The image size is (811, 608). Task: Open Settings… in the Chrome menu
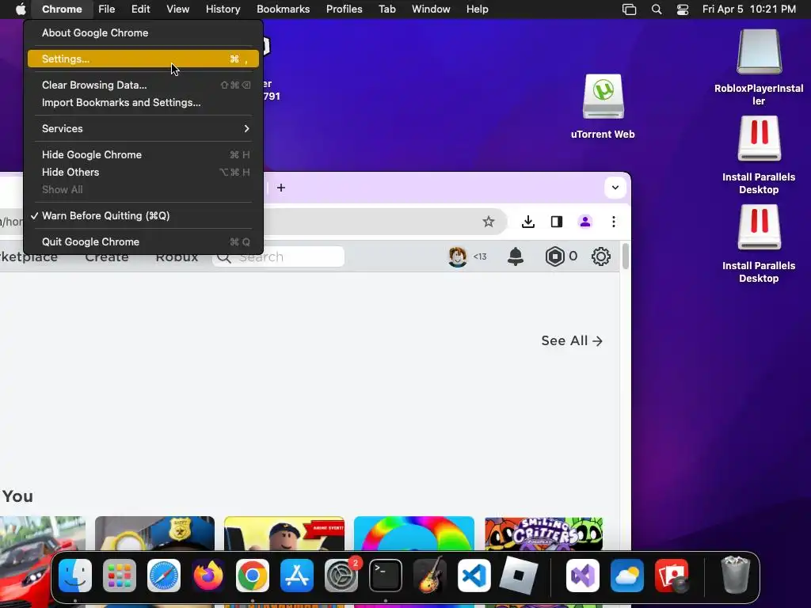[x=143, y=59]
